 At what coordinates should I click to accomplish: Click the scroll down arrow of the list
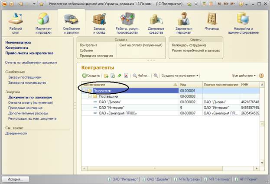coord(262,163)
